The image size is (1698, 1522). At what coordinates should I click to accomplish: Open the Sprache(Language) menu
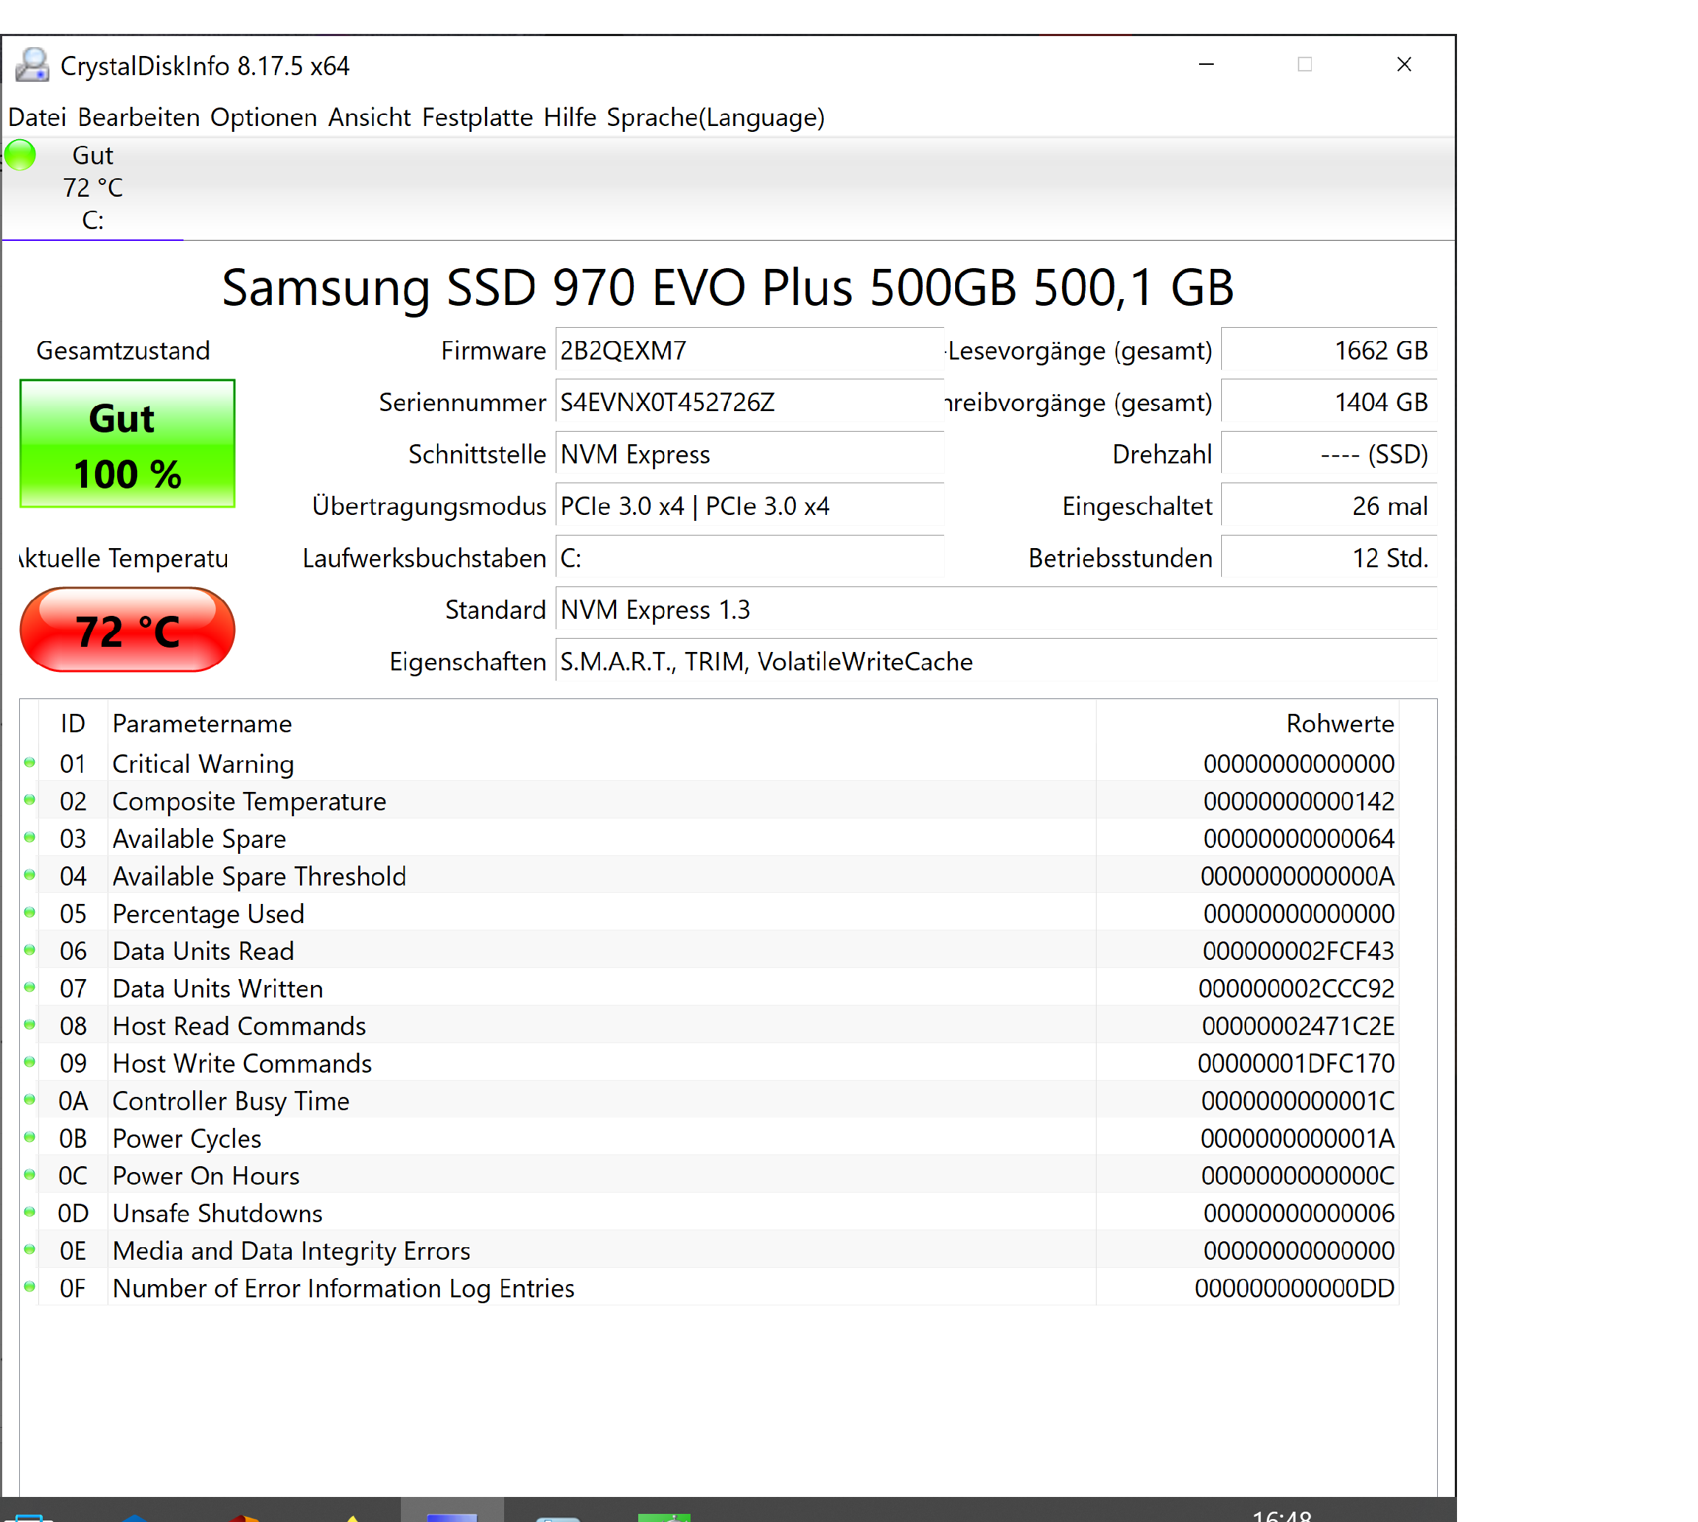coord(715,117)
